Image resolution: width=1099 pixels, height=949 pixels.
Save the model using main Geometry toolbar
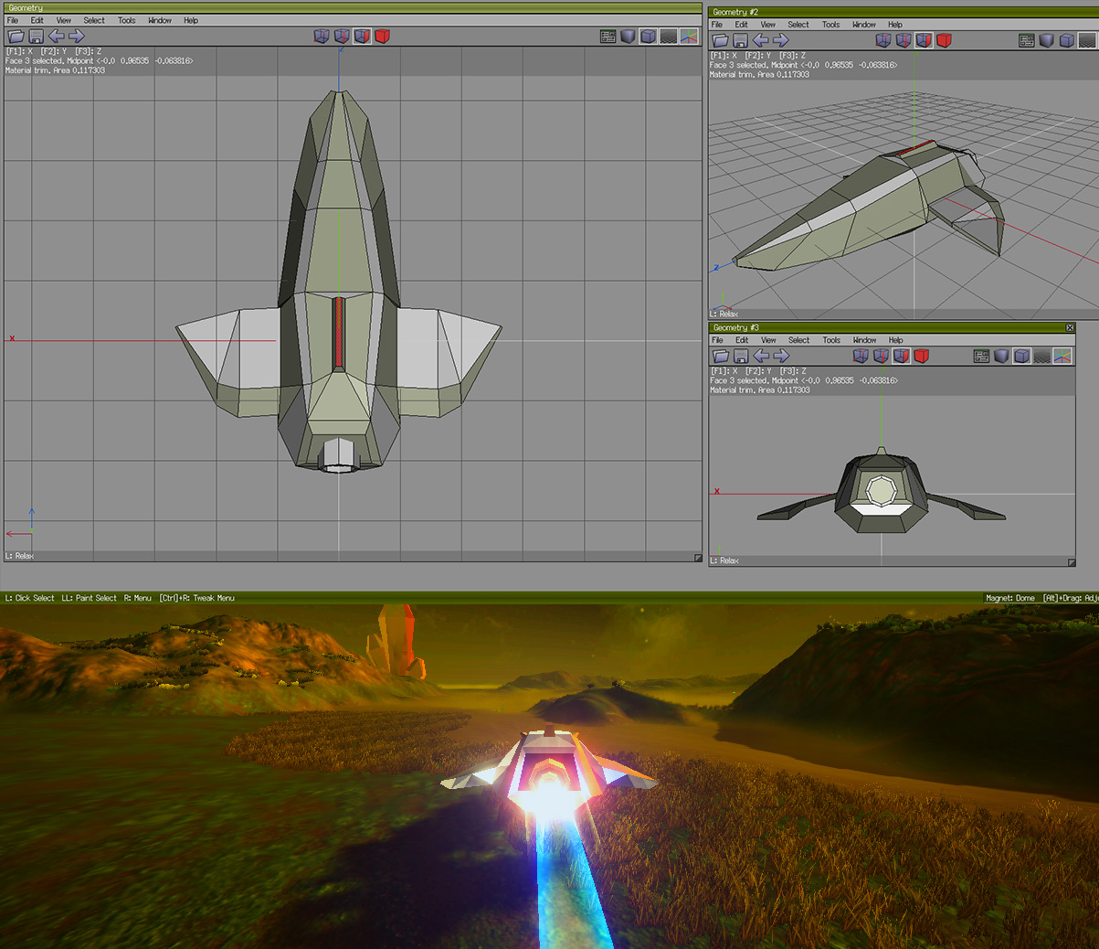pyautogui.click(x=36, y=37)
